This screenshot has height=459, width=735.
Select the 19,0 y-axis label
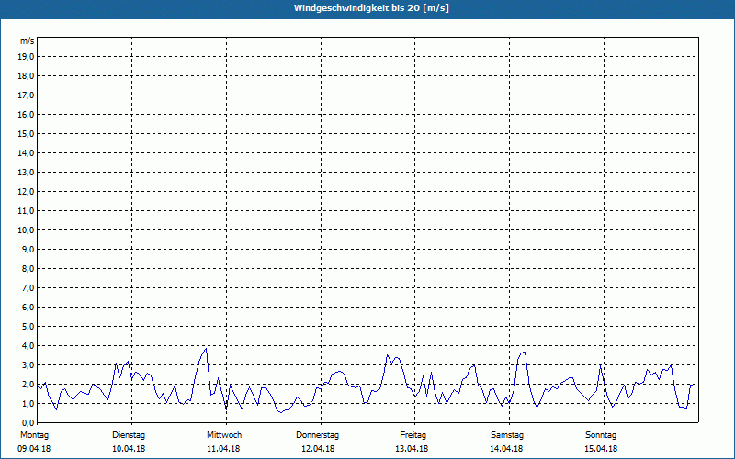(26, 57)
